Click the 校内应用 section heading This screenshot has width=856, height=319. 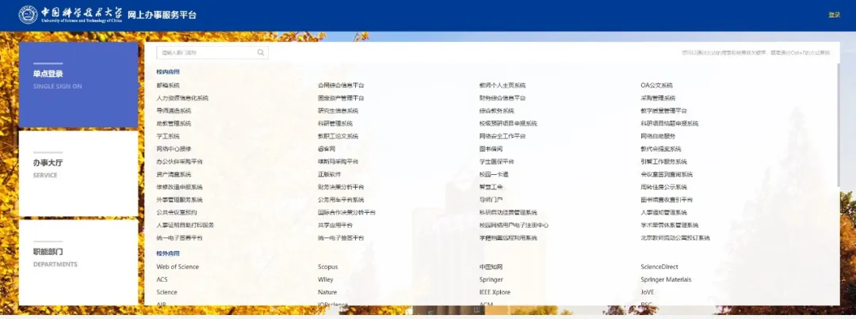[x=167, y=72]
